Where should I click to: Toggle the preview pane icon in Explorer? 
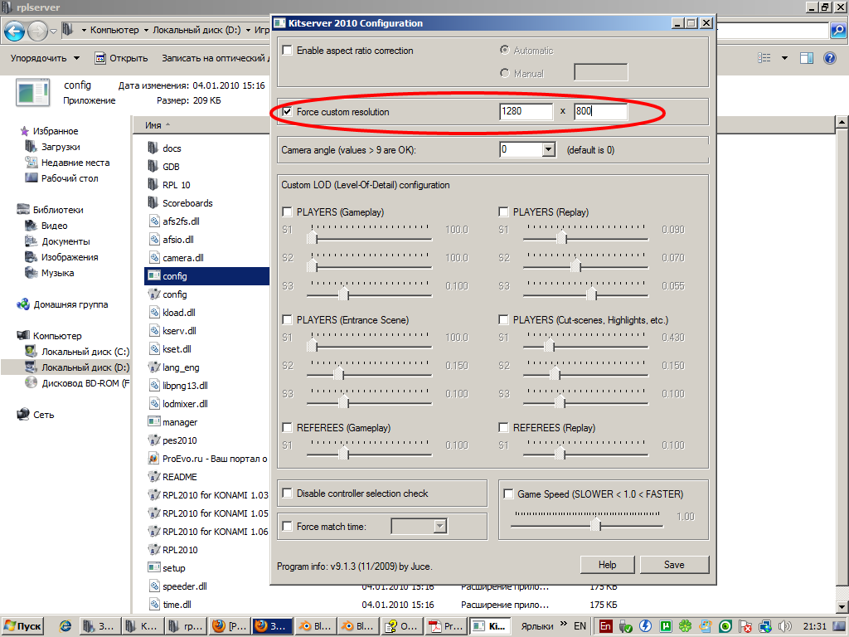point(807,58)
